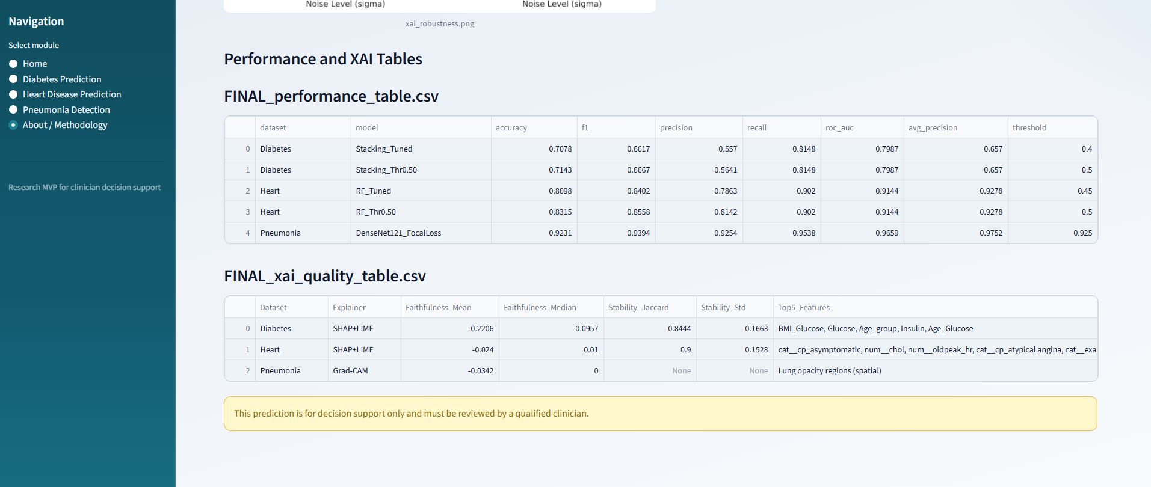Sort by the avg_precision column header
This screenshot has width=1151, height=487.
tap(955, 127)
